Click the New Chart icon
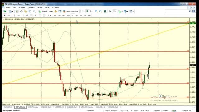 coord(4,11)
